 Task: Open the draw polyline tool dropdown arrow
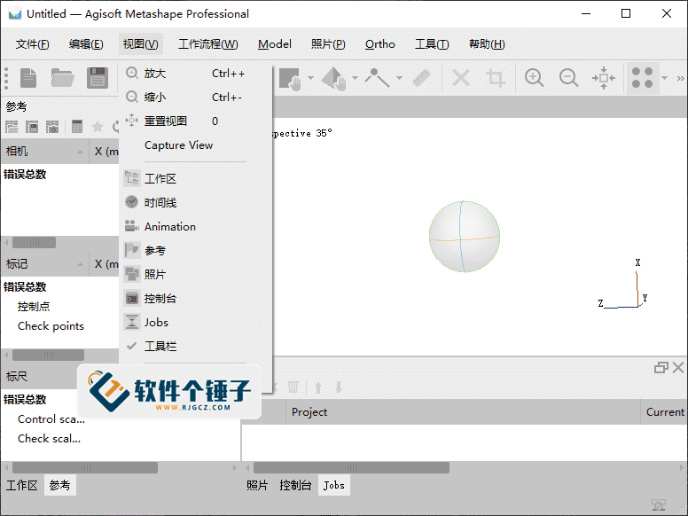coord(399,78)
